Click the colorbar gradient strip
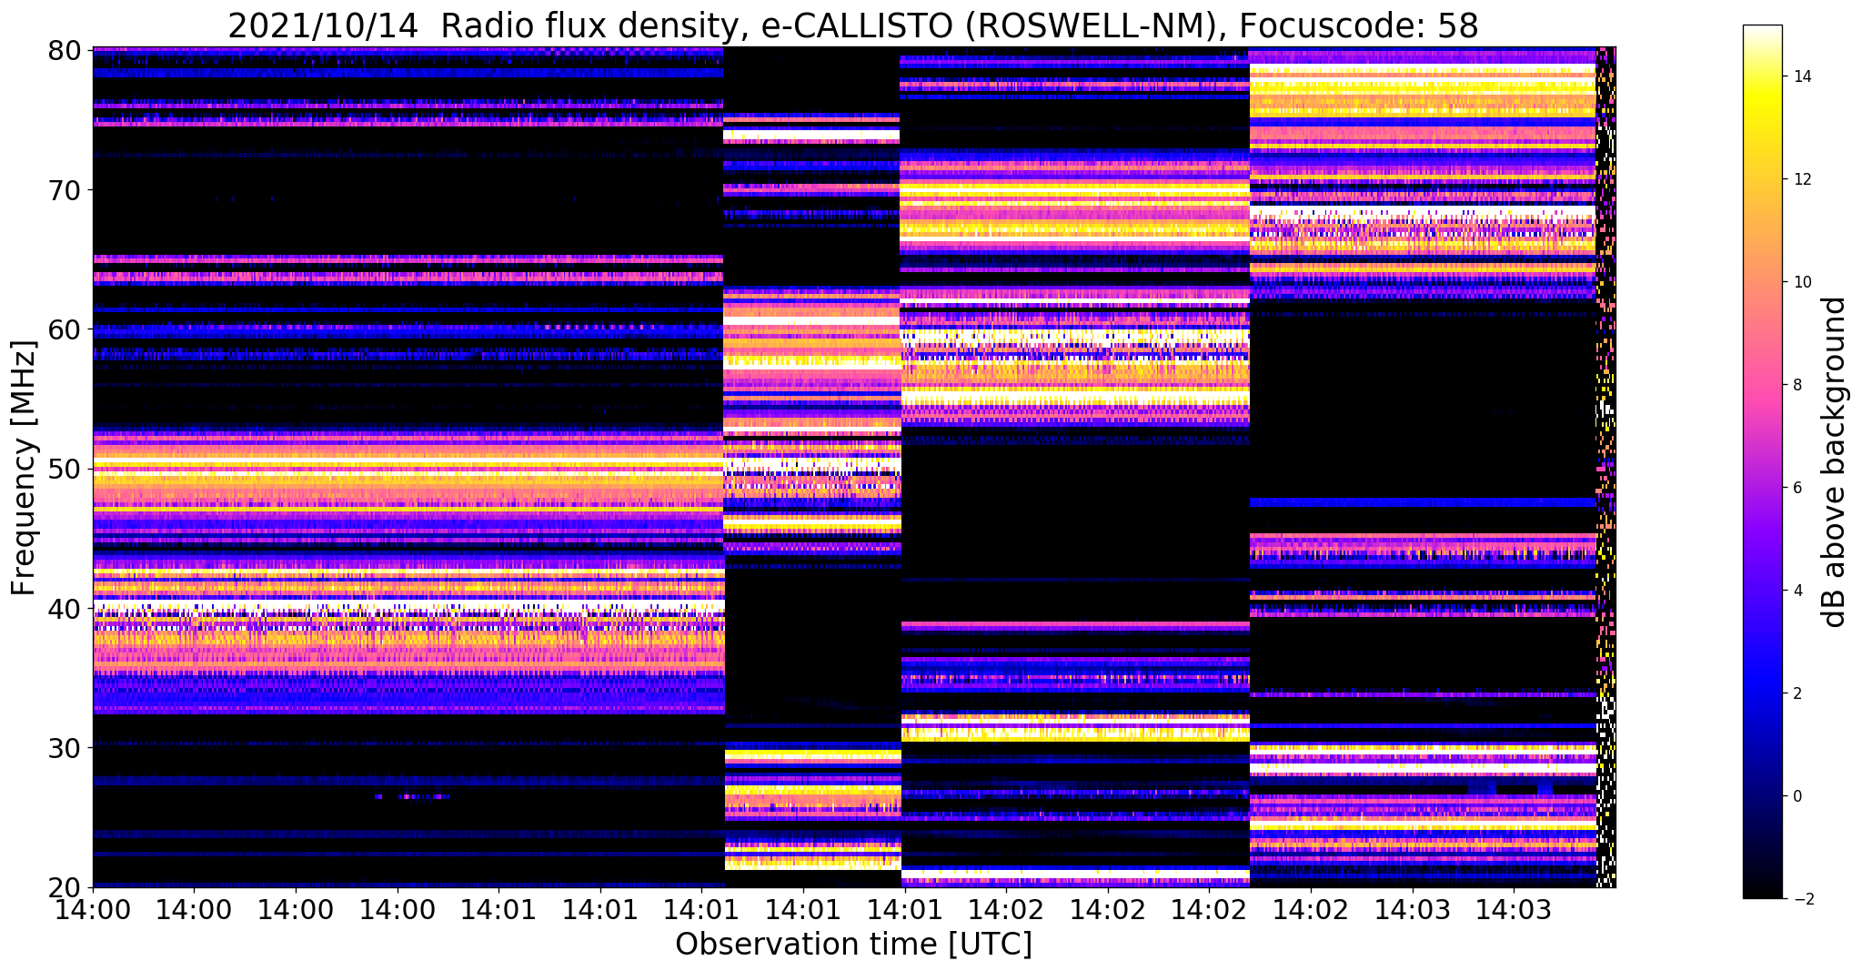 [1762, 462]
